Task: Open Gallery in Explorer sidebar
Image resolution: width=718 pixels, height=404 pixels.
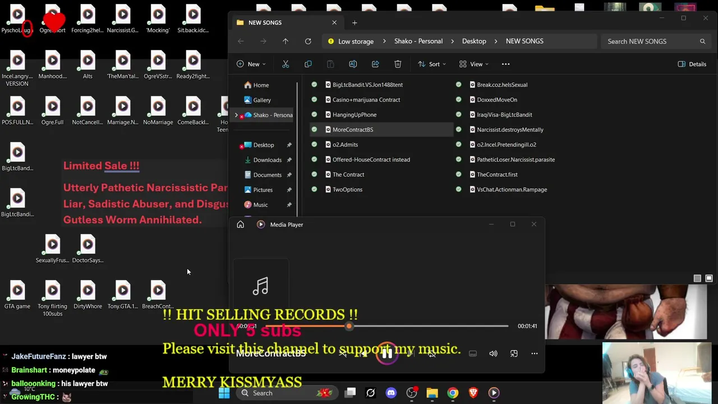Action: pyautogui.click(x=262, y=100)
